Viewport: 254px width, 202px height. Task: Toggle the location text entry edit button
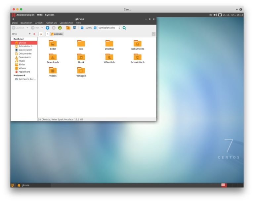pos(41,34)
